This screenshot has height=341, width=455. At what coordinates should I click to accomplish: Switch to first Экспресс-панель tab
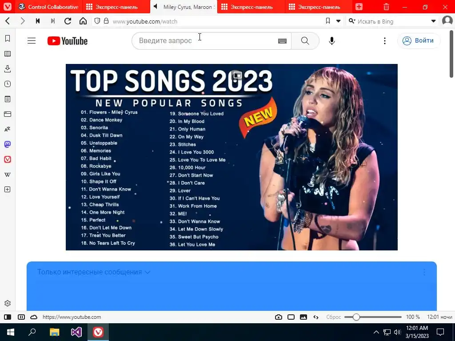coord(116,7)
